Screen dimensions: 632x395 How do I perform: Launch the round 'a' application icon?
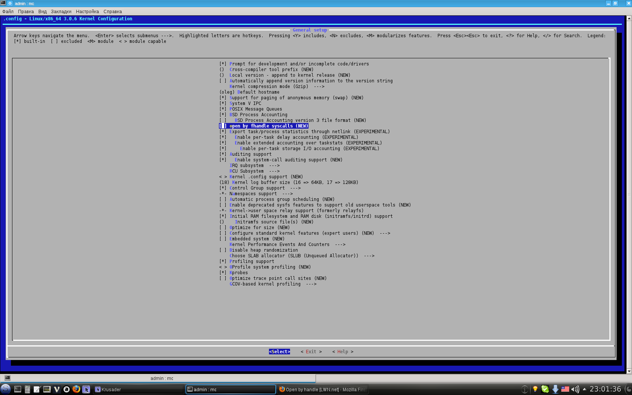click(x=67, y=389)
